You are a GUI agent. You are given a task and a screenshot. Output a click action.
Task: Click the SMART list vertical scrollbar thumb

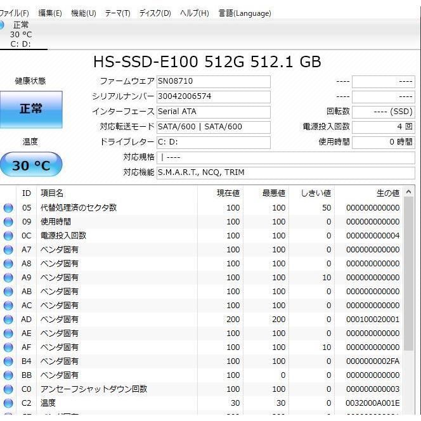(x=409, y=274)
